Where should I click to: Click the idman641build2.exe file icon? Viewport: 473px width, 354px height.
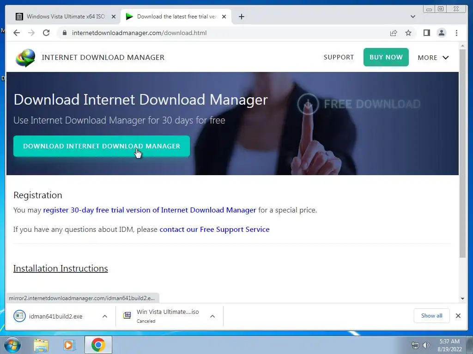(x=19, y=316)
